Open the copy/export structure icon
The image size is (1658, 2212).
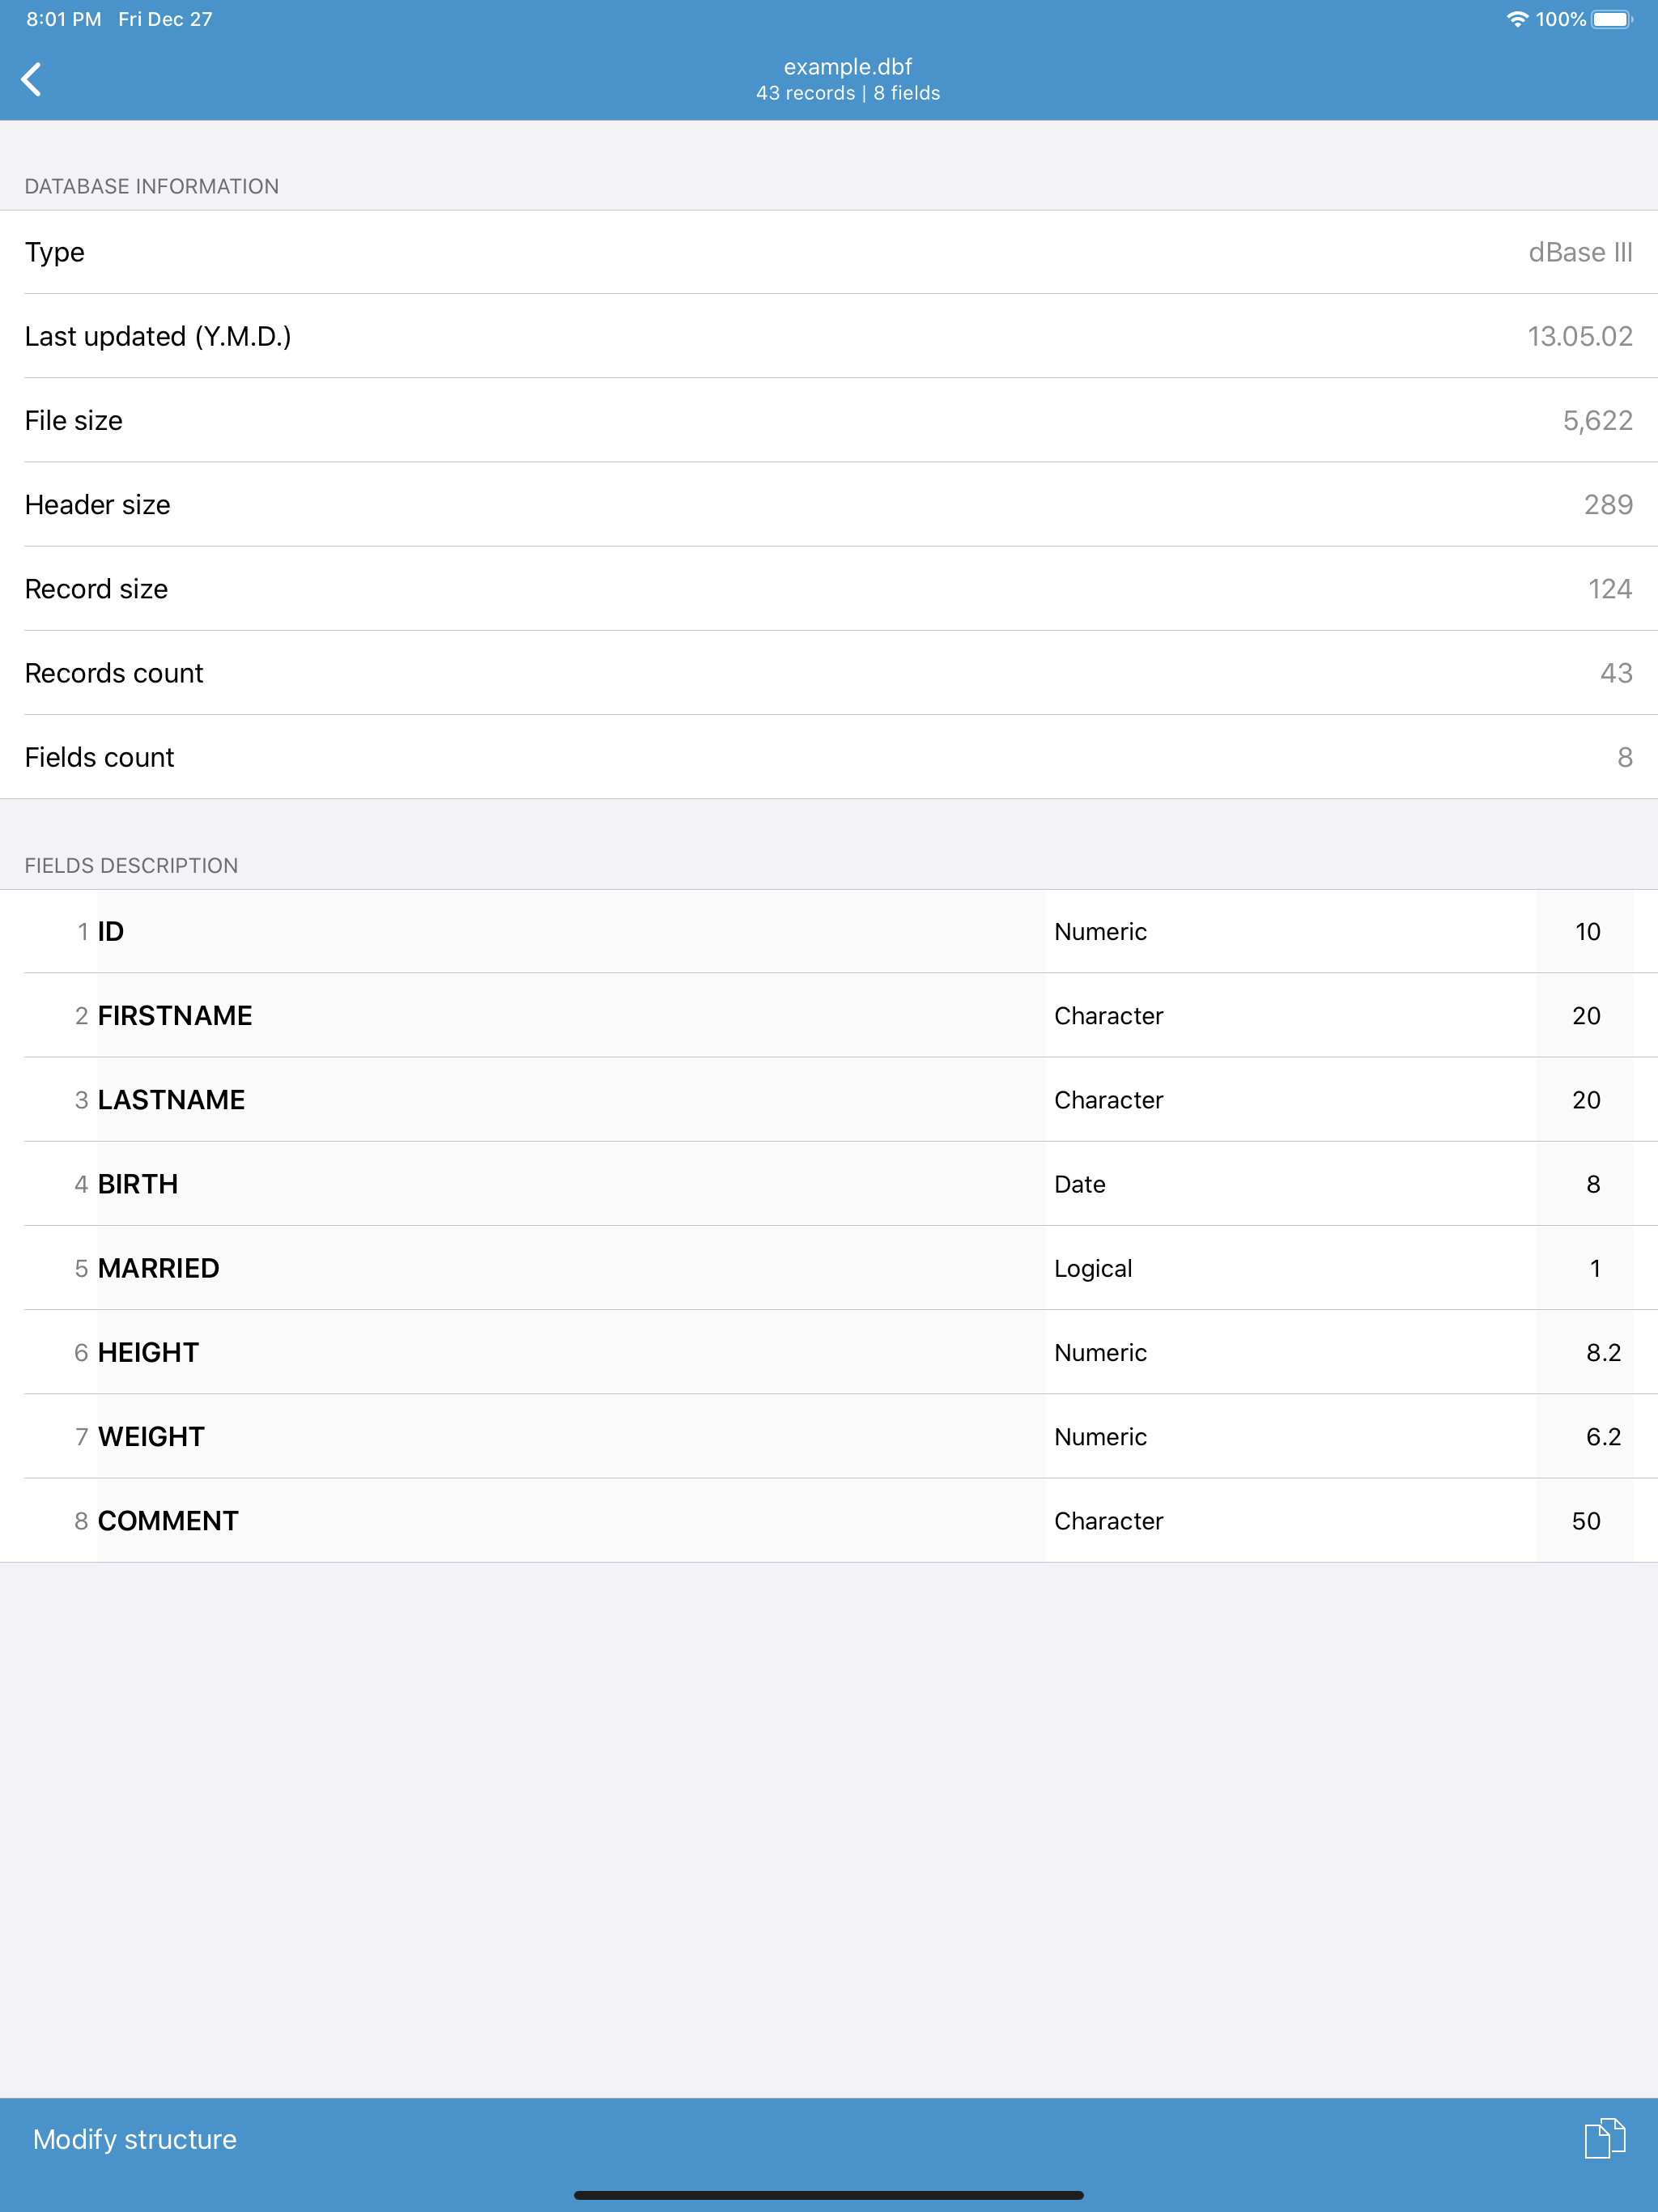[x=1607, y=2139]
